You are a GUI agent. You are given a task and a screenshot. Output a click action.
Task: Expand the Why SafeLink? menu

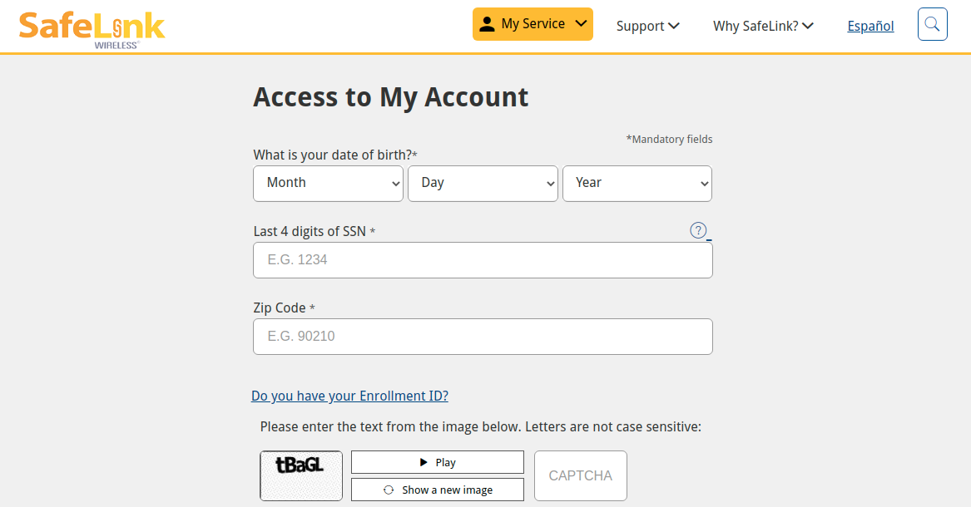point(761,26)
